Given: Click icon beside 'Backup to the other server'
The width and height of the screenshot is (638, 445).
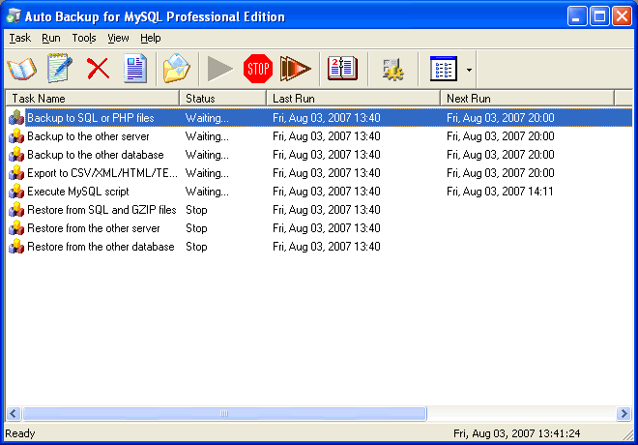Looking at the screenshot, I should [16, 136].
